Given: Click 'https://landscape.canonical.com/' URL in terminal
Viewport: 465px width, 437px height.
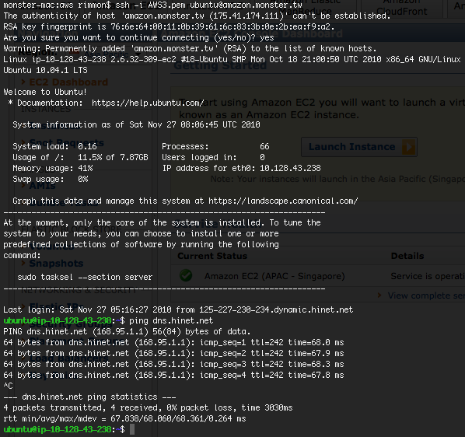Looking at the screenshot, I should pos(283,201).
